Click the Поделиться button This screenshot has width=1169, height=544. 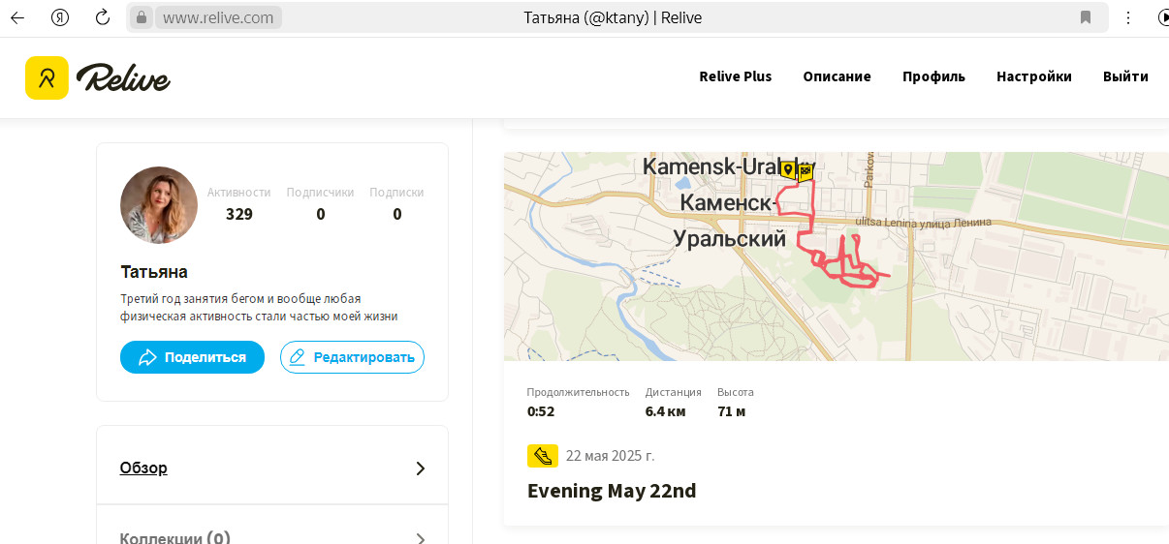point(192,357)
